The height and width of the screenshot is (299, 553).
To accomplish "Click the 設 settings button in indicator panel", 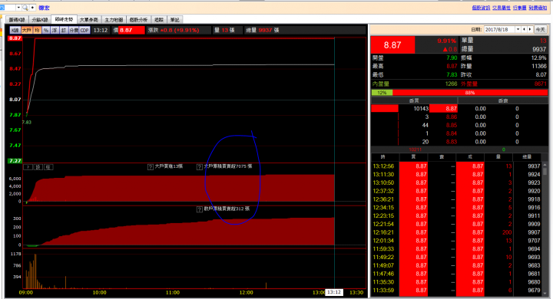I will [x=38, y=167].
